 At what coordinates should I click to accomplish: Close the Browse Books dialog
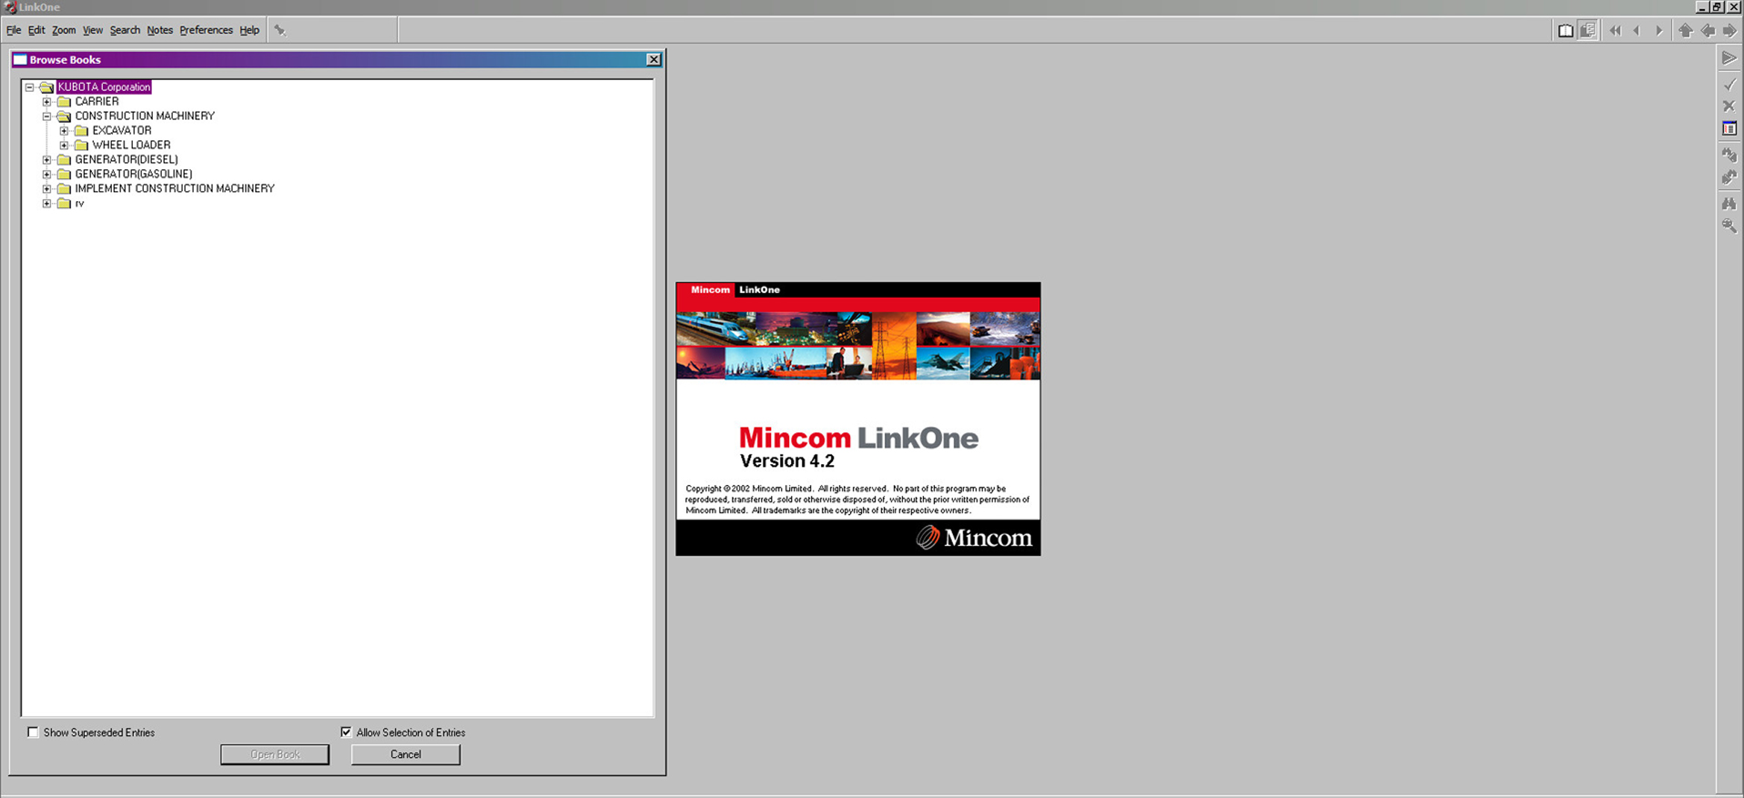coord(653,60)
